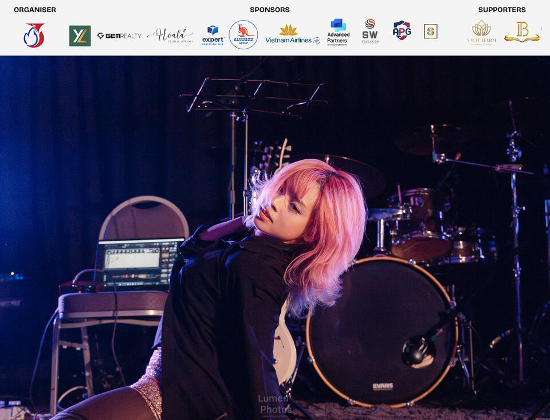Open the Expert Education Visa logo
The height and width of the screenshot is (420, 550).
[x=213, y=36]
